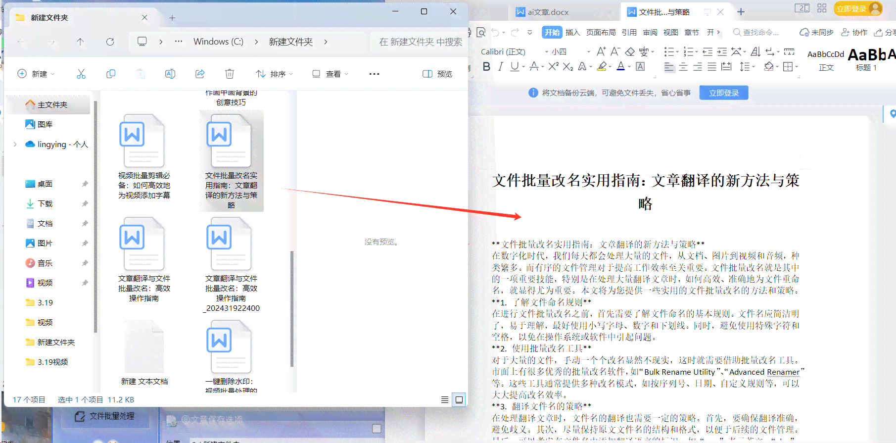Apply the font color A swatch
896x443 pixels.
(x=620, y=66)
